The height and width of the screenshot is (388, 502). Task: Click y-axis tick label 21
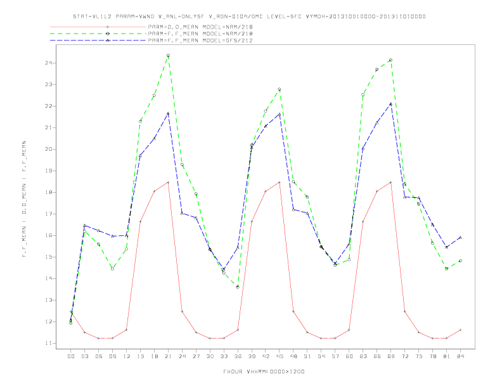(48, 127)
